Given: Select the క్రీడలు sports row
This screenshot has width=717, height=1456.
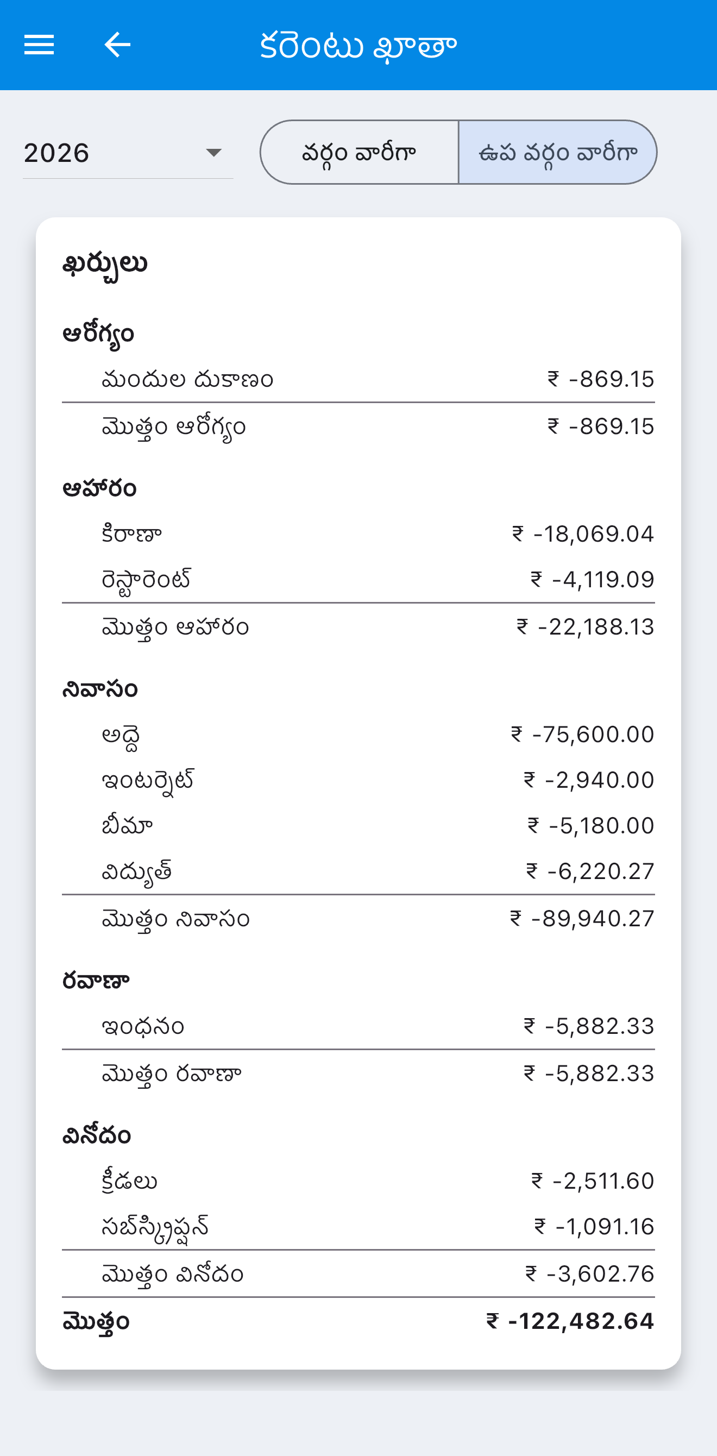Looking at the screenshot, I should tap(358, 1181).
